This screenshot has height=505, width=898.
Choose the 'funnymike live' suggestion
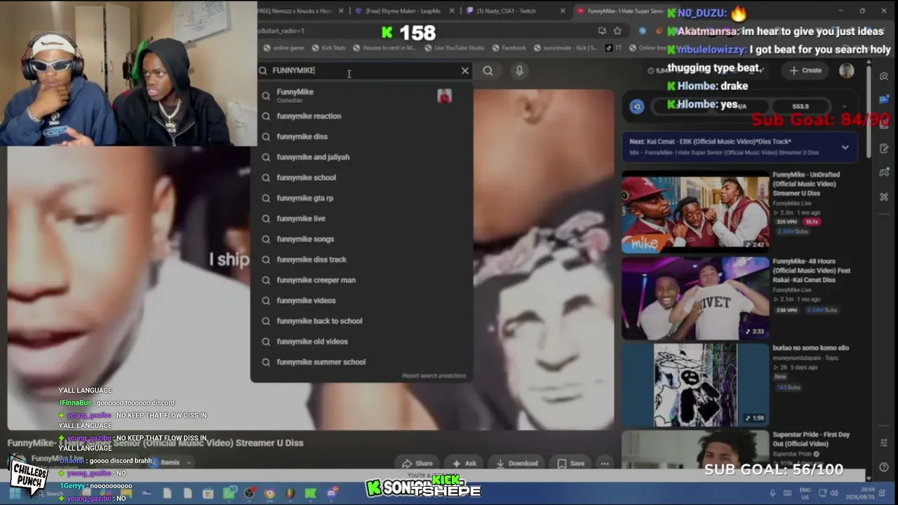click(x=361, y=218)
